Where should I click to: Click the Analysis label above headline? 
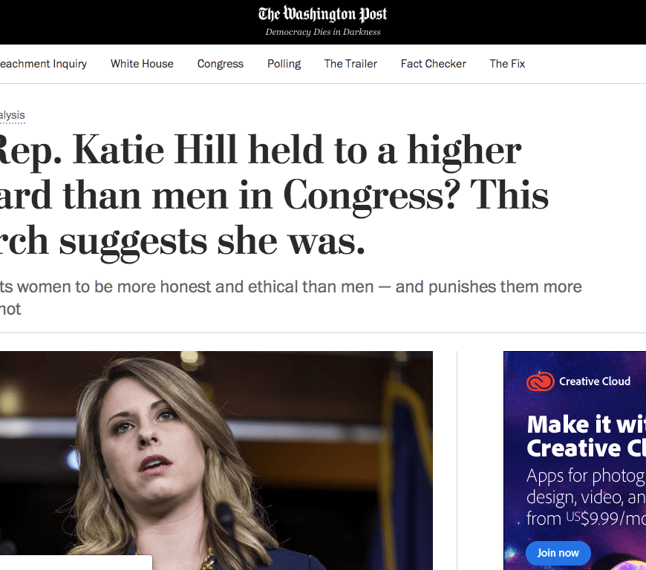[13, 115]
